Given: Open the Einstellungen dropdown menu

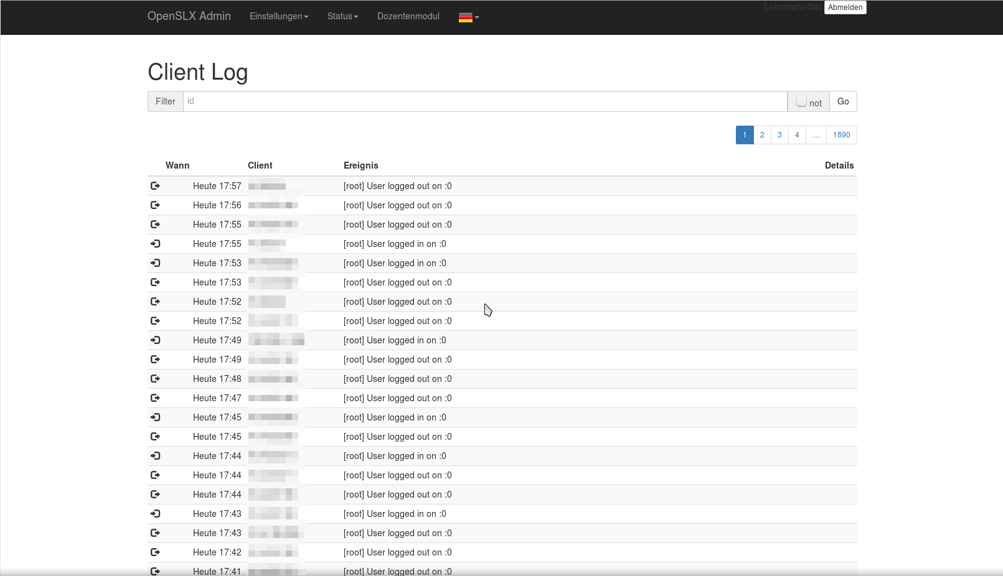Looking at the screenshot, I should (279, 16).
